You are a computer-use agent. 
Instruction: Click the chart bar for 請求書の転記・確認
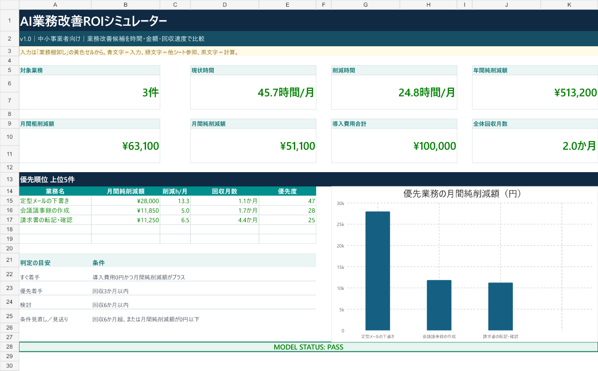coord(500,307)
